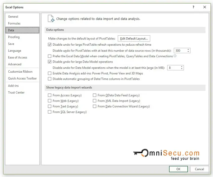Tick From SQL Server (Legacy) checkbox

50,112
